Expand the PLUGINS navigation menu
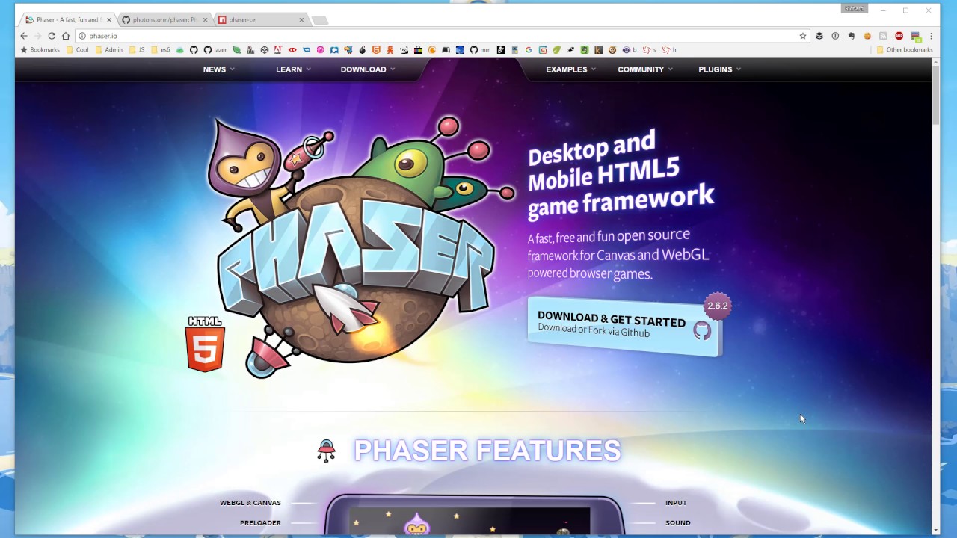The height and width of the screenshot is (538, 957). 720,69
